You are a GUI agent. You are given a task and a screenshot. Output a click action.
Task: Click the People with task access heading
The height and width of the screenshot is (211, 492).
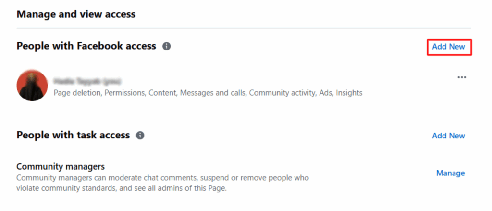point(73,136)
